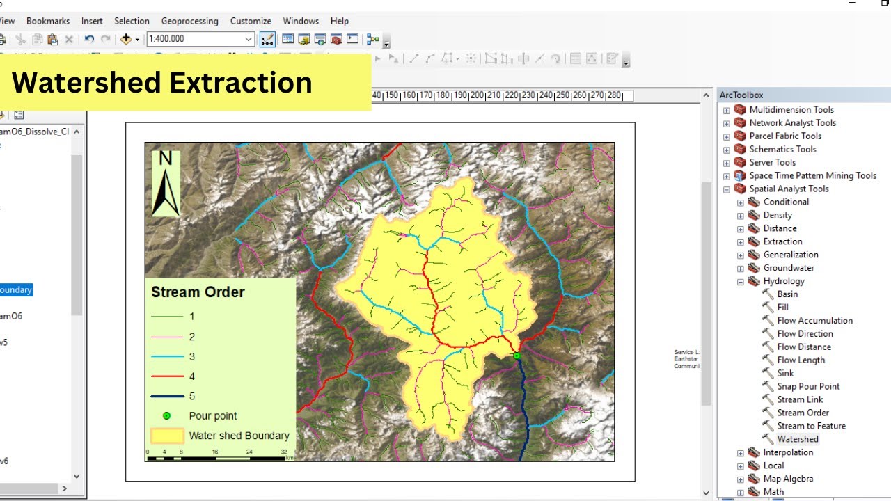The image size is (891, 501).
Task: Expand the Interpolation toolset
Action: click(x=740, y=453)
